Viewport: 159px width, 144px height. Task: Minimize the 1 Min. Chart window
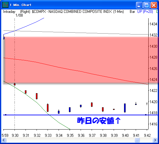[x=139, y=5]
